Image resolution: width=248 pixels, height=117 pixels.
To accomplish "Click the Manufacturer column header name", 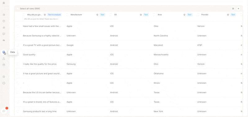I will point(76,15).
